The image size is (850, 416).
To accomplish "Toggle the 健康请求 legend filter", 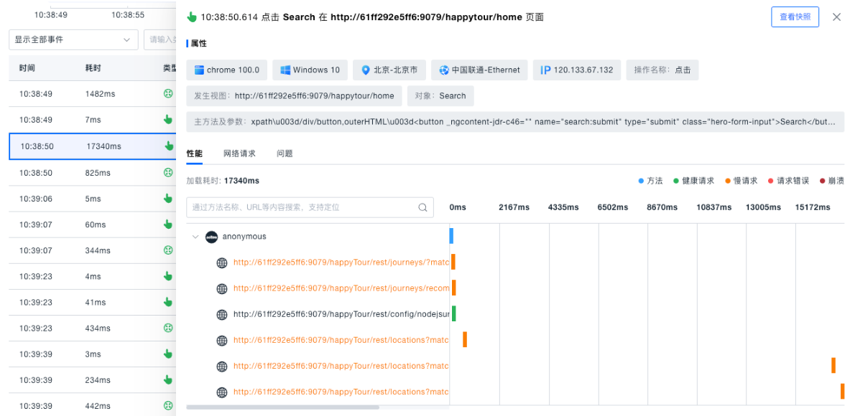I will [694, 181].
